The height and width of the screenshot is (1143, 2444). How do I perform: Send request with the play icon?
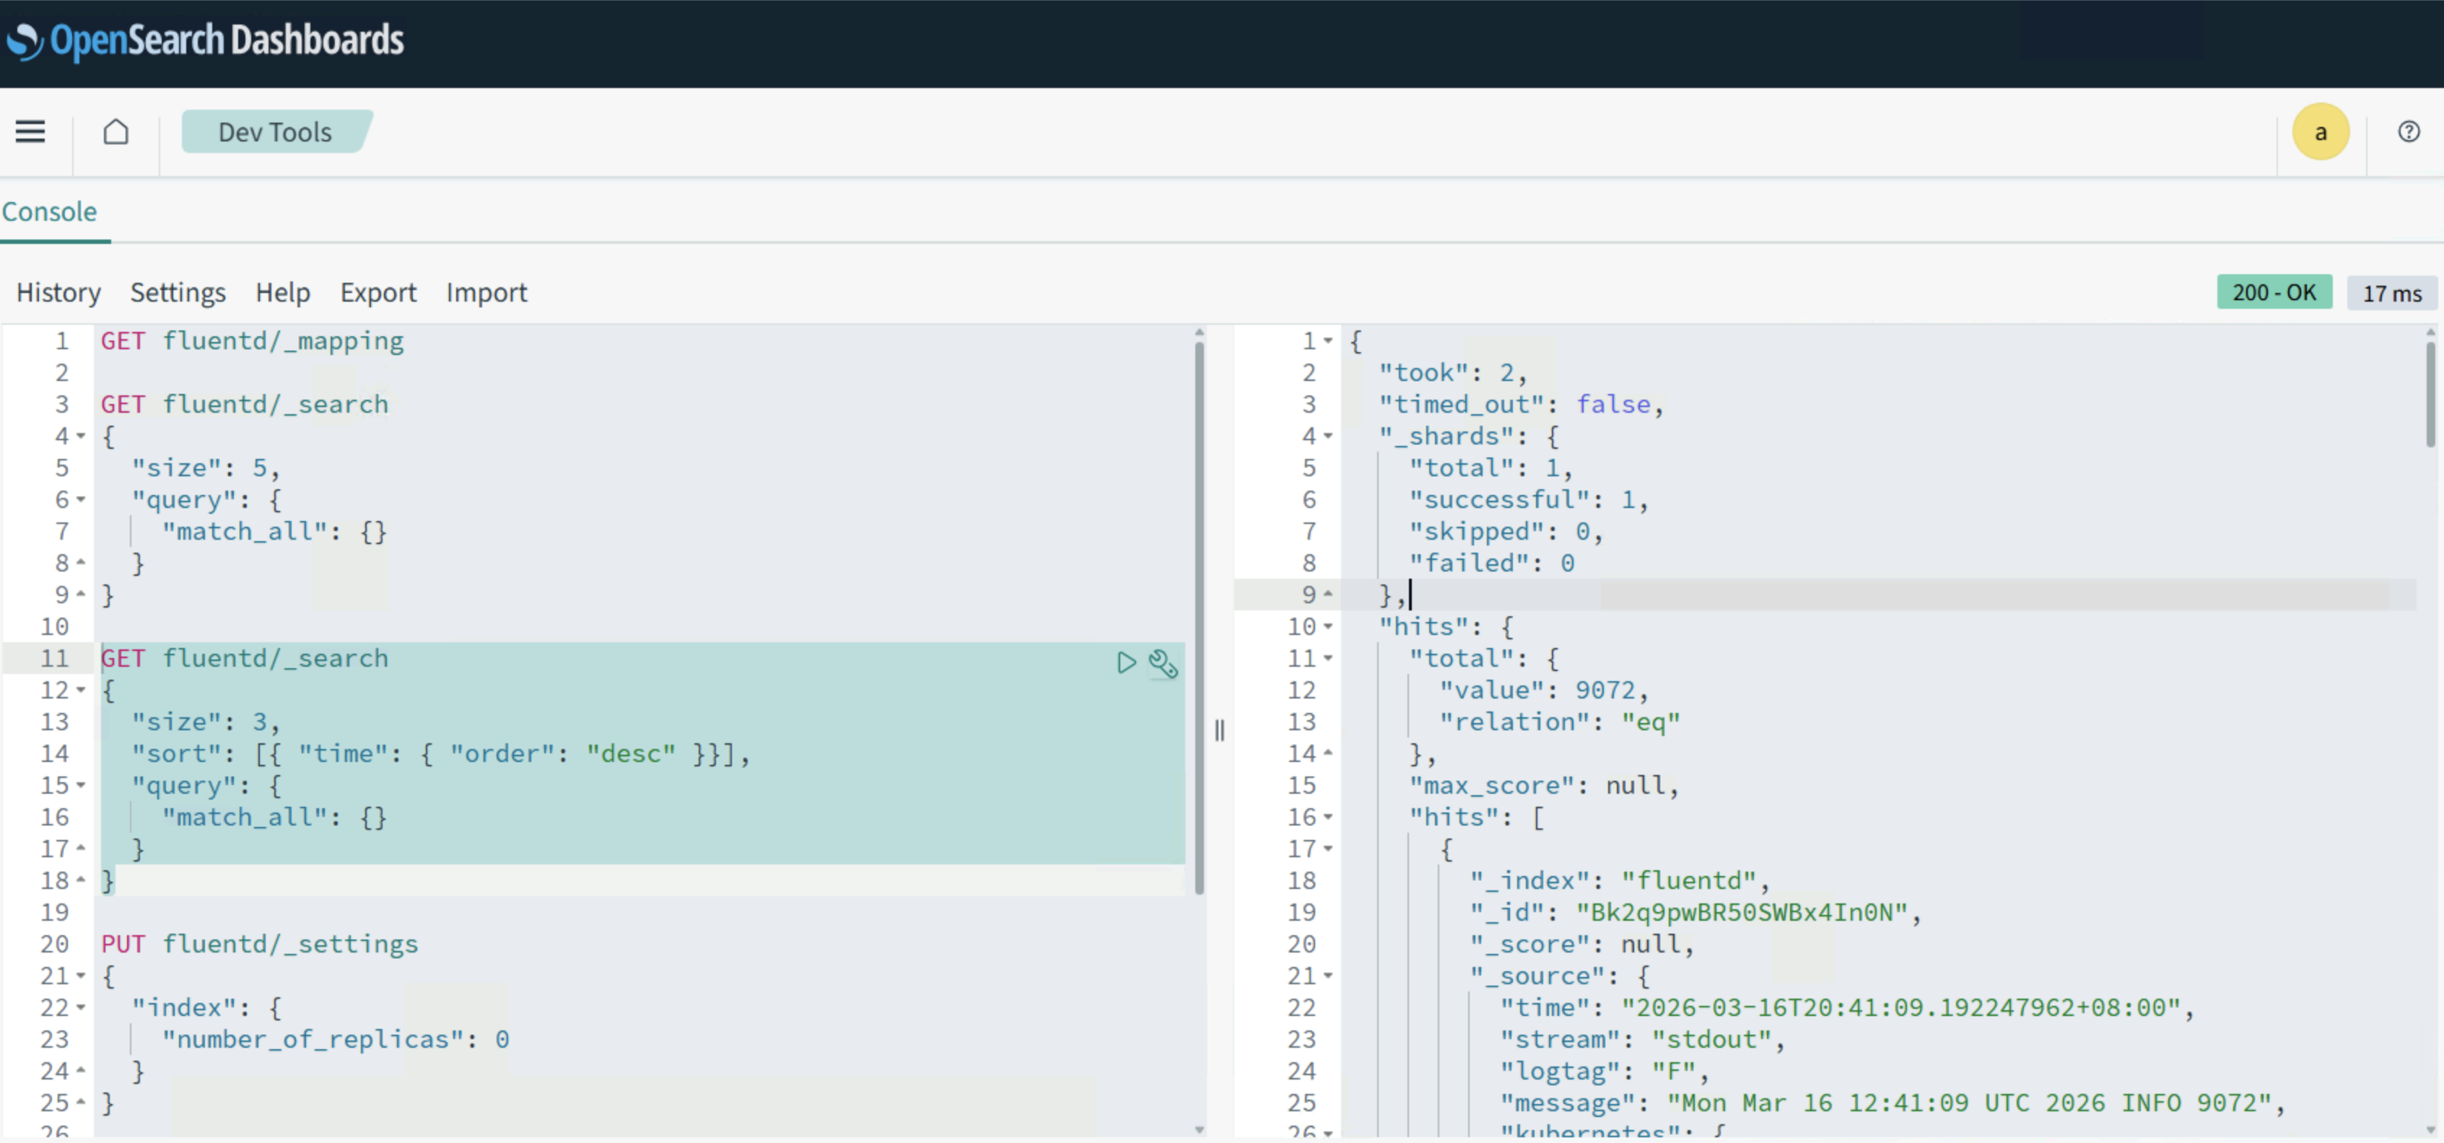coord(1126,662)
